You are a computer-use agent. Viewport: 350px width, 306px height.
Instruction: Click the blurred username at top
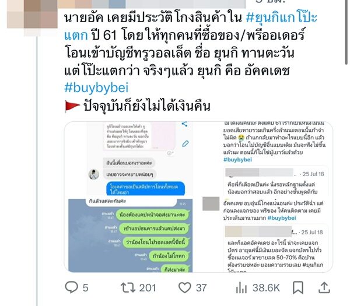click(x=152, y=3)
